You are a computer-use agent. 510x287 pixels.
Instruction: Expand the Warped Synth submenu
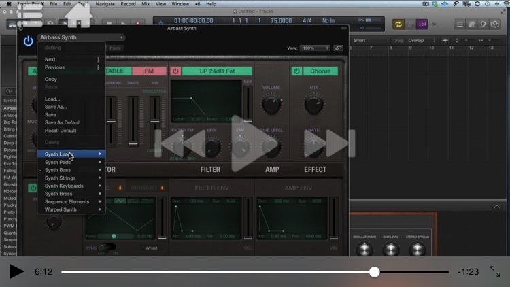(x=71, y=209)
